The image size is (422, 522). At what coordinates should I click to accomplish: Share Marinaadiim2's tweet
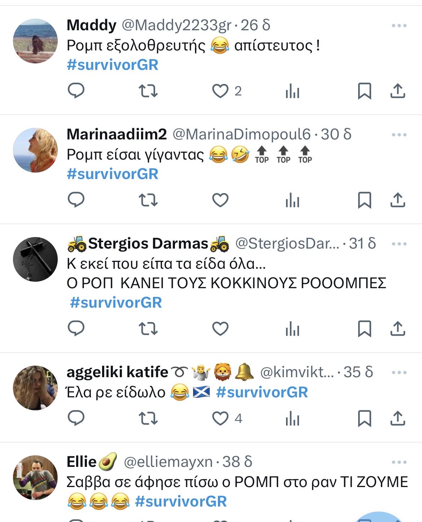click(397, 200)
